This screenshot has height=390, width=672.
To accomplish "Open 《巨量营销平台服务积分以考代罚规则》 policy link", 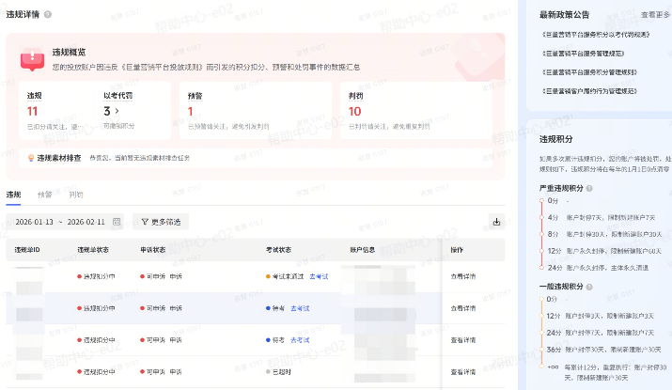I will pos(596,35).
